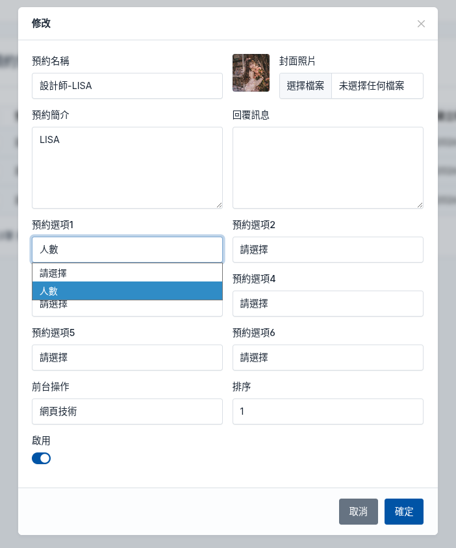Viewport: 456px width, 548px height.
Task: Click the 確定 button
Action: point(404,512)
